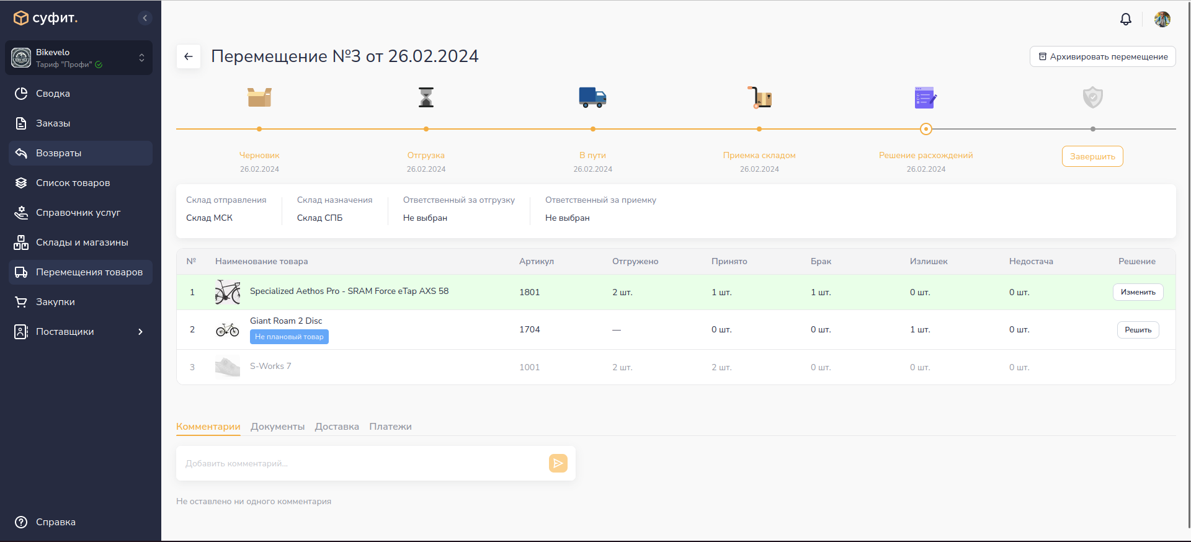The height and width of the screenshot is (542, 1191).
Task: Open Справочник услуг
Action: click(81, 213)
